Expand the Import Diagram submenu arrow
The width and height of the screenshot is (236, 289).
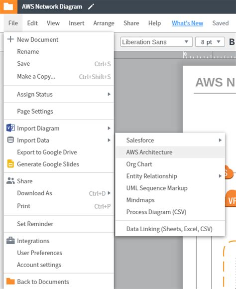[x=109, y=128]
